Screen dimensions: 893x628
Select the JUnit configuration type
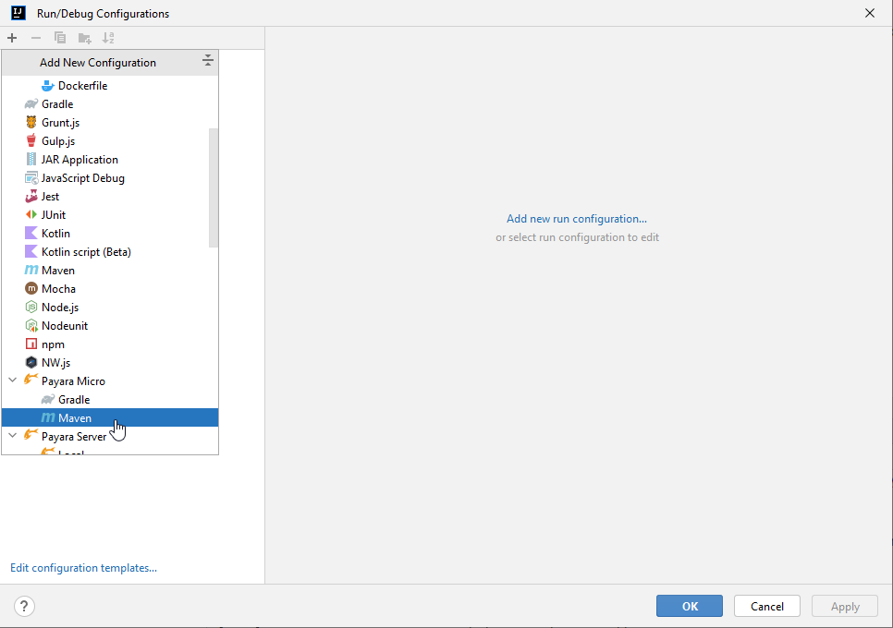pos(51,214)
